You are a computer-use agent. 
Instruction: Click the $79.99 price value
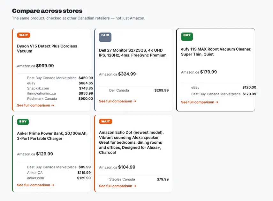coord(163,179)
